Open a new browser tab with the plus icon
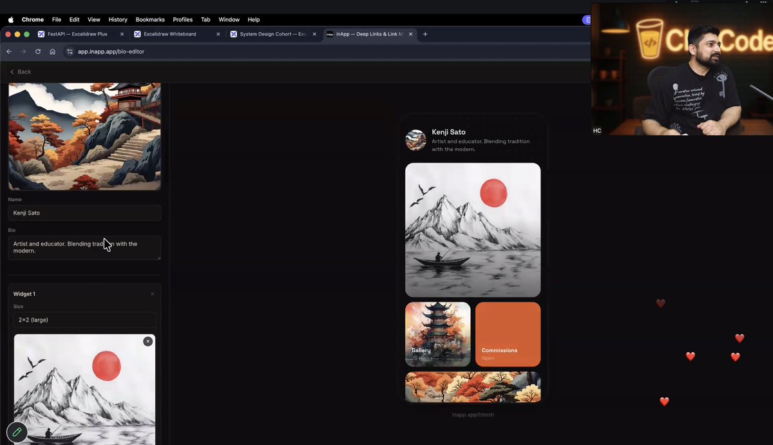This screenshot has height=445, width=773. (425, 34)
